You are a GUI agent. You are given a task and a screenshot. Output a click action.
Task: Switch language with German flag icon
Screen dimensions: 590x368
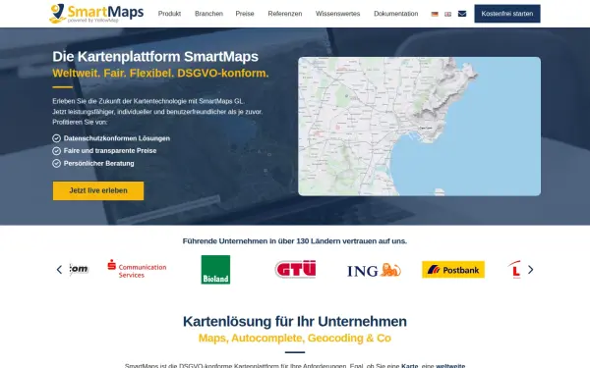435,14
